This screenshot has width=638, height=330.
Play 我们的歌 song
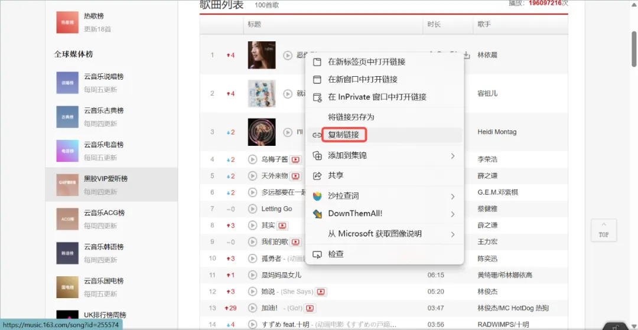pyautogui.click(x=252, y=242)
